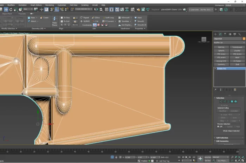
Task: Click the Create panel plus icon
Action: (x=216, y=34)
